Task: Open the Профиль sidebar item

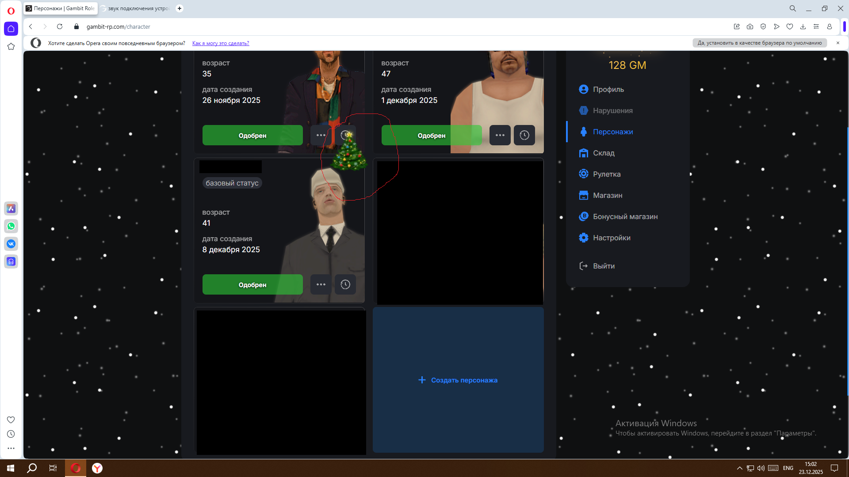Action: pyautogui.click(x=608, y=89)
